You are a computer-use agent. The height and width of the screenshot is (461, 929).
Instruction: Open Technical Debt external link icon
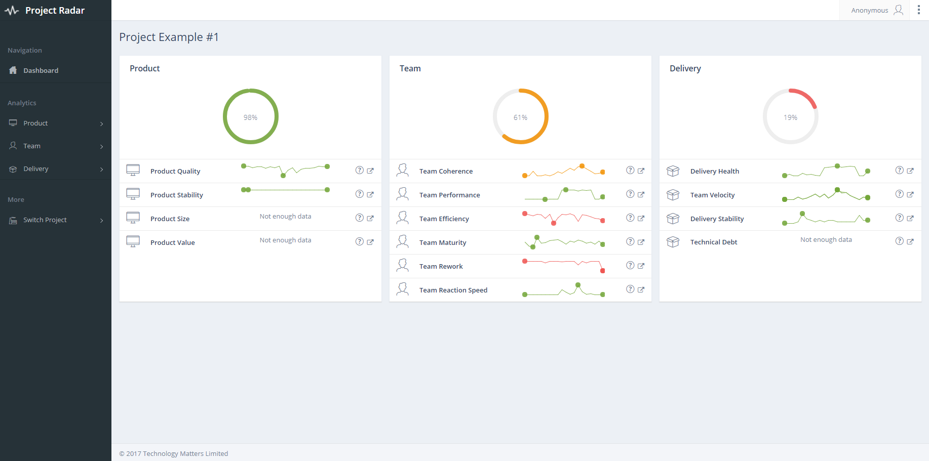(x=910, y=242)
